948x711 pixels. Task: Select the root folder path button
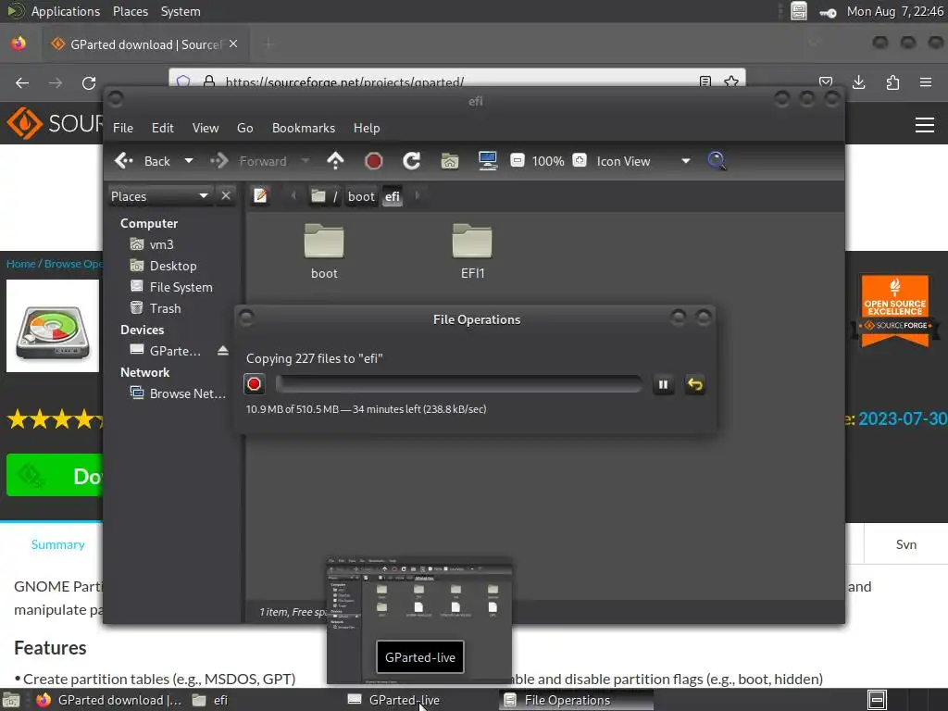(324, 196)
